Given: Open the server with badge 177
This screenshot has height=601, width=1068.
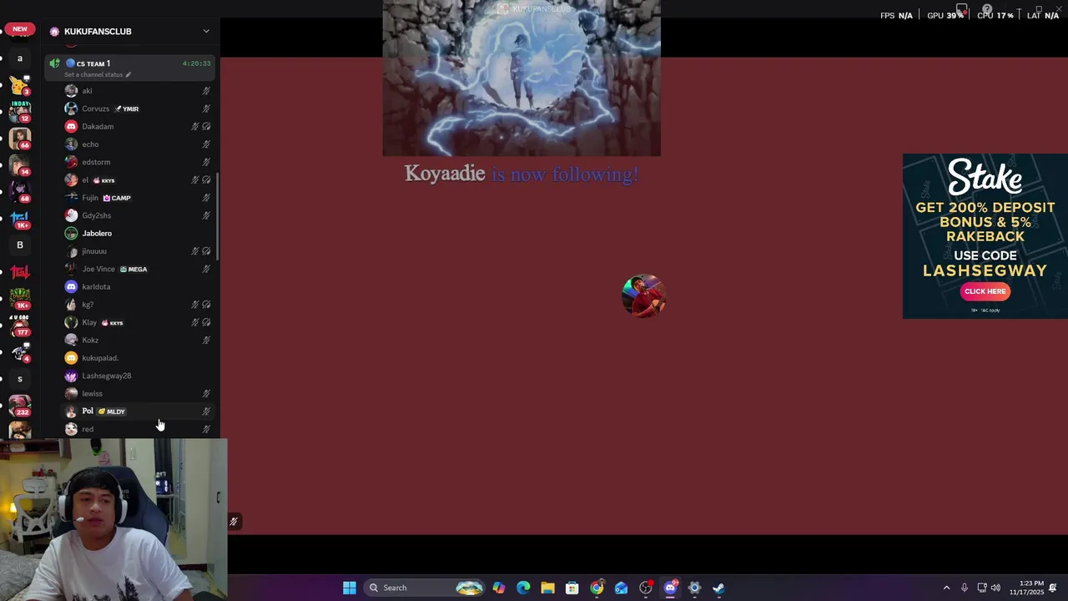Looking at the screenshot, I should [x=20, y=325].
